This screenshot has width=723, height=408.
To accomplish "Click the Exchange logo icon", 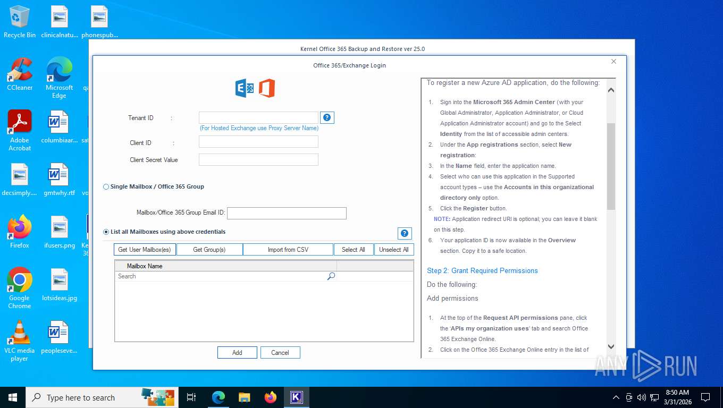I will coord(245,88).
